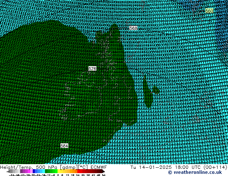This screenshot has width=228, height=176.
Task: Open the weatheronline.co.uk link
Action: (195, 172)
